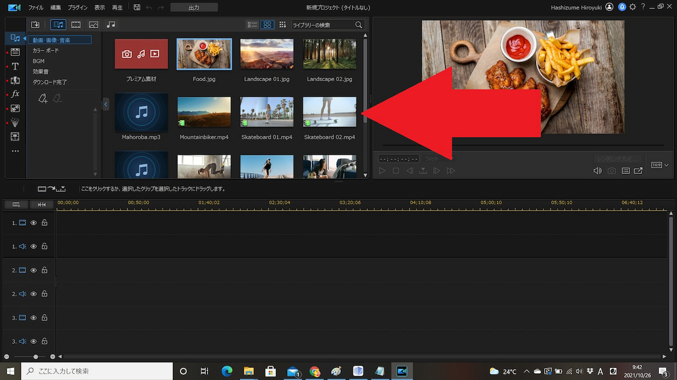Click the play button under the preview
Image resolution: width=677 pixels, height=380 pixels.
pos(382,171)
